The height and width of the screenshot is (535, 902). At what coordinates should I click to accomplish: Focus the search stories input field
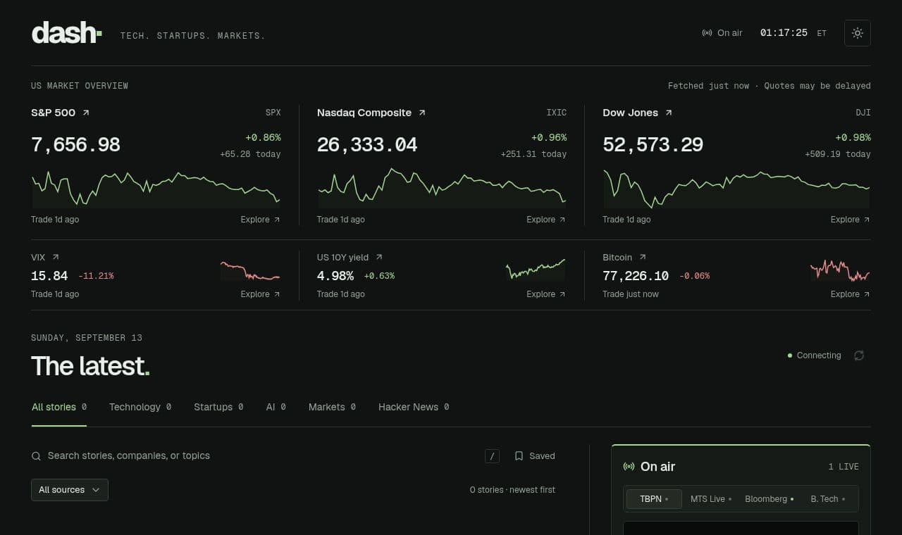[x=263, y=456]
